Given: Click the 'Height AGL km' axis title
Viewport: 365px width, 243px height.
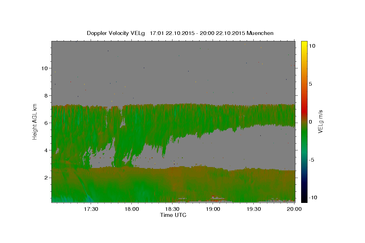Looking at the screenshot, I should point(35,122).
